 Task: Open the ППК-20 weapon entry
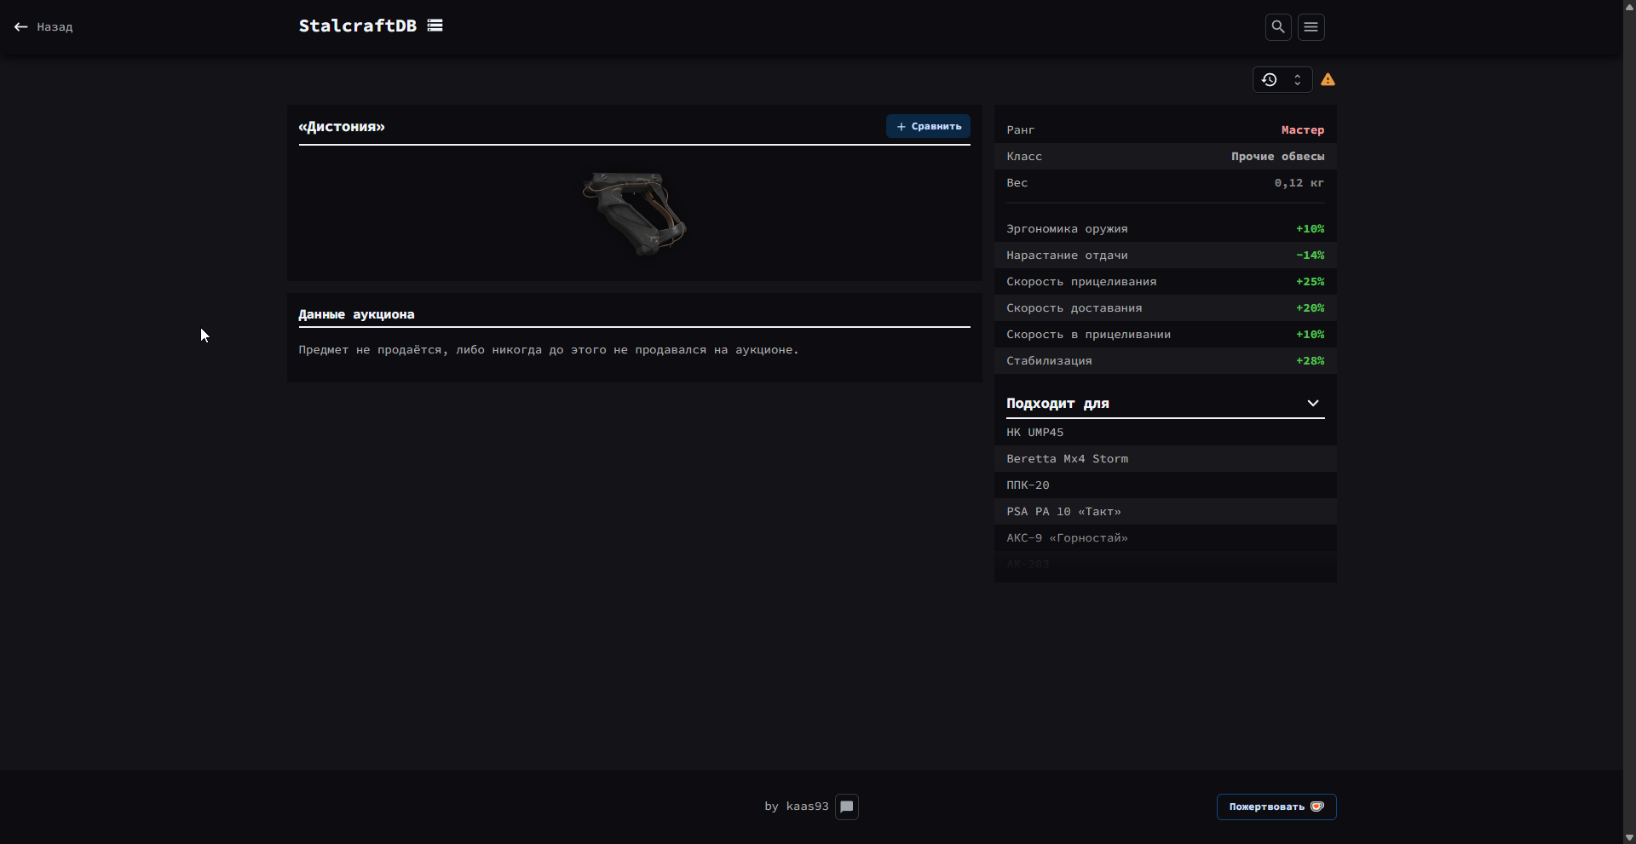pos(1028,485)
